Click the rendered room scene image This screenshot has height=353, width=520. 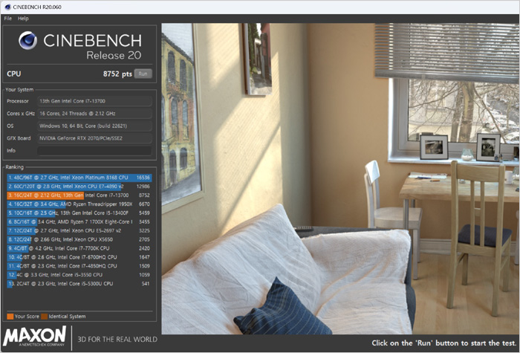coord(340,178)
